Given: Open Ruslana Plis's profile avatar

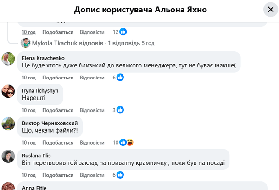Looking at the screenshot, I should pyautogui.click(x=8, y=156).
